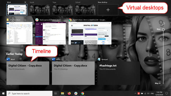Click the Now handle on timeline slider
The height and width of the screenshot is (96, 171).
point(163,30)
